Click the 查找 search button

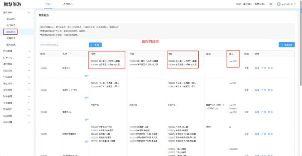(95, 45)
